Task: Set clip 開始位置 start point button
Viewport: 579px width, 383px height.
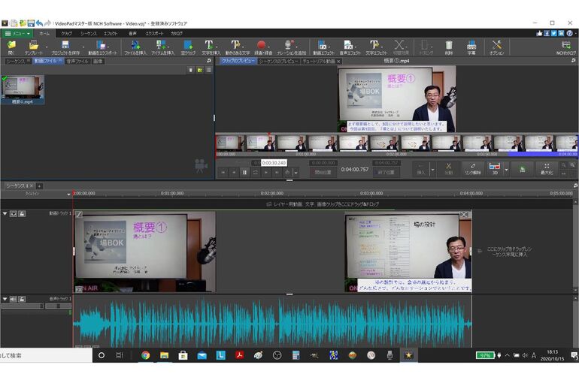Action: click(x=323, y=172)
